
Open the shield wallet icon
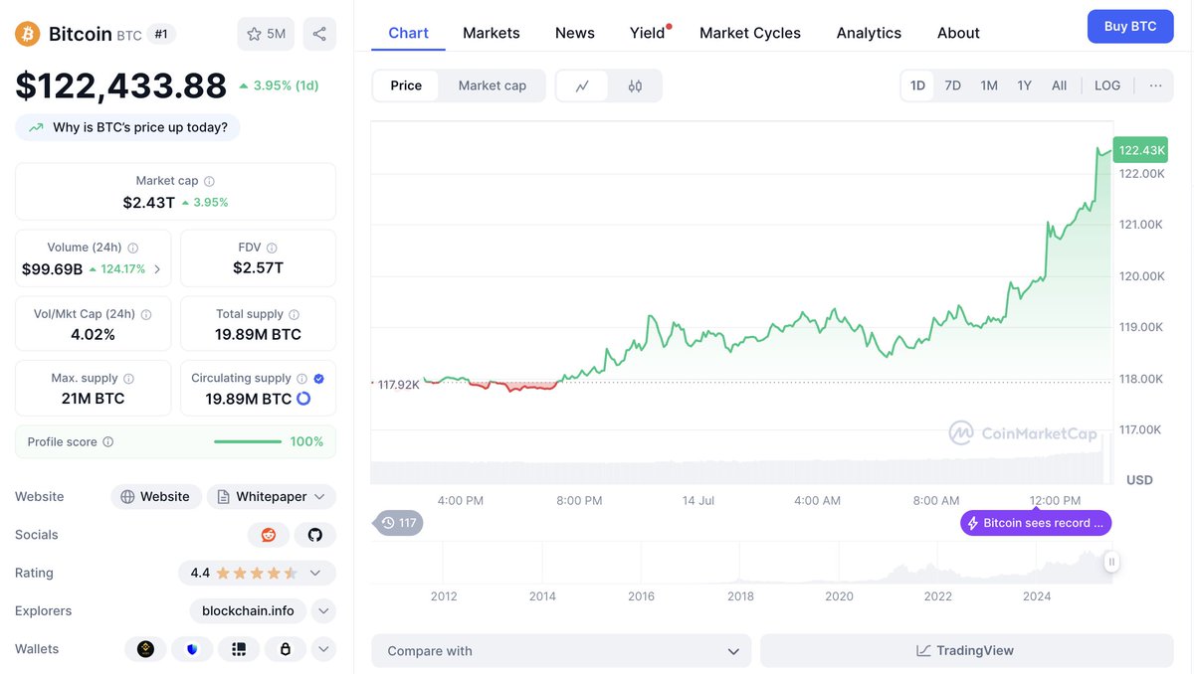pyautogui.click(x=192, y=649)
